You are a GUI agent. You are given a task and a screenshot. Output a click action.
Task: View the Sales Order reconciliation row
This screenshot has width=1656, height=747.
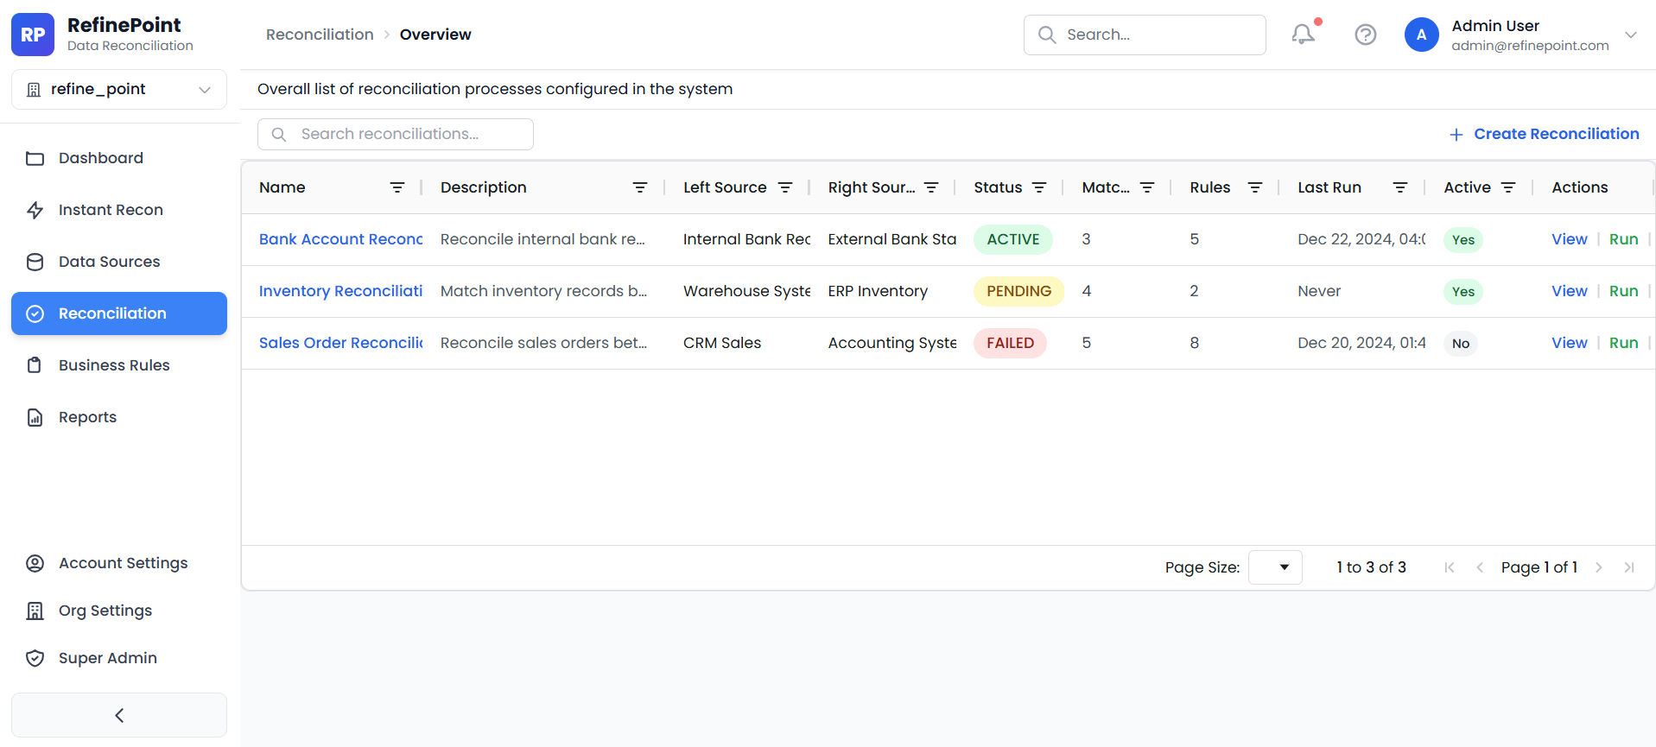pyautogui.click(x=1569, y=343)
